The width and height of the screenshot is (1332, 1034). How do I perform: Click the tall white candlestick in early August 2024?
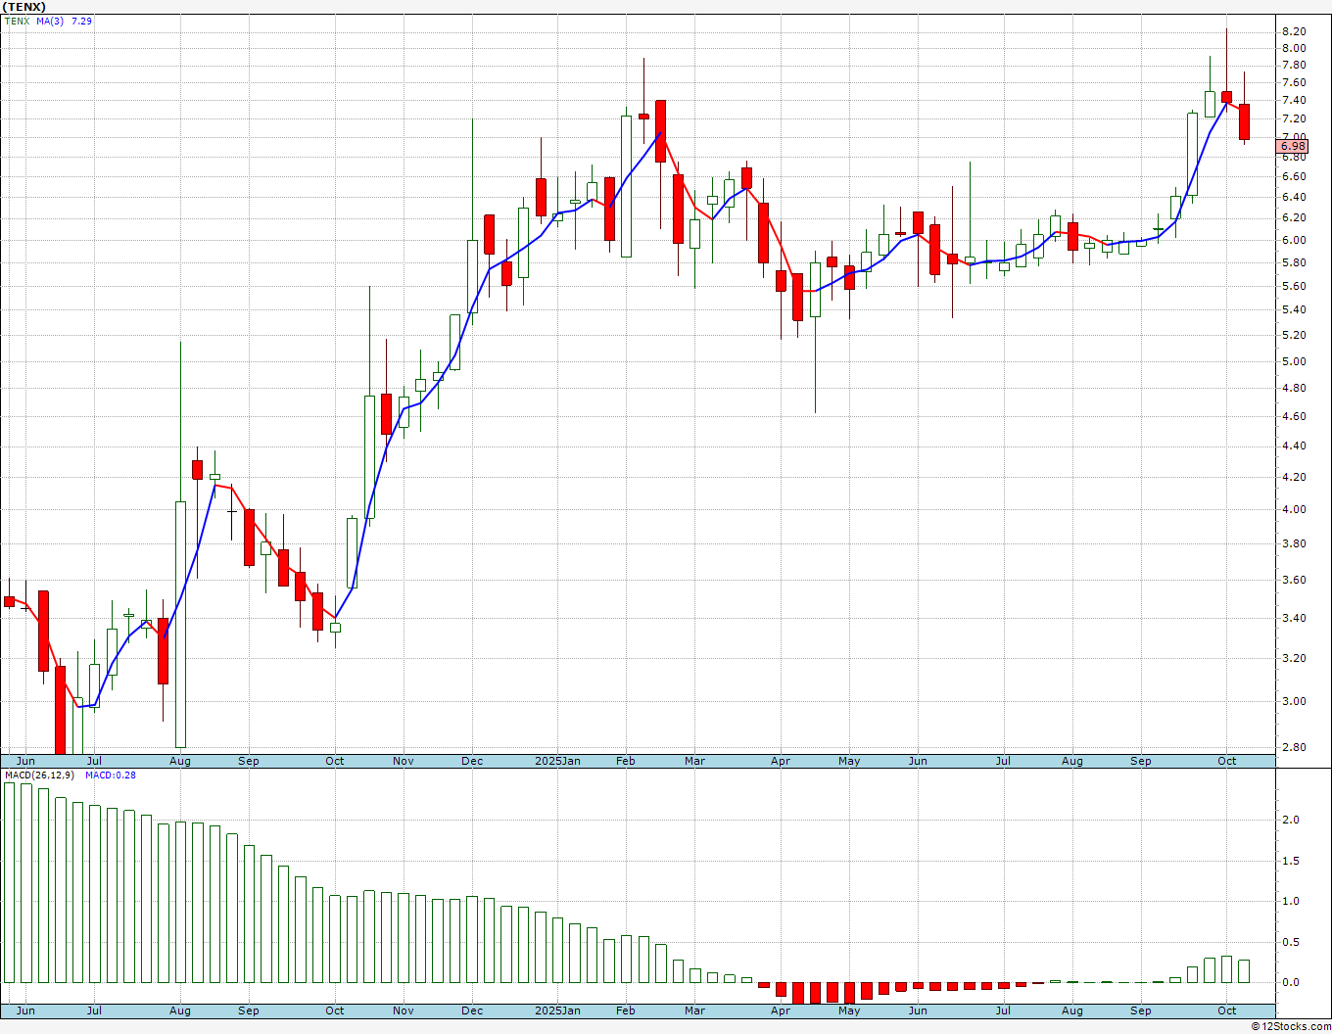pyautogui.click(x=180, y=624)
